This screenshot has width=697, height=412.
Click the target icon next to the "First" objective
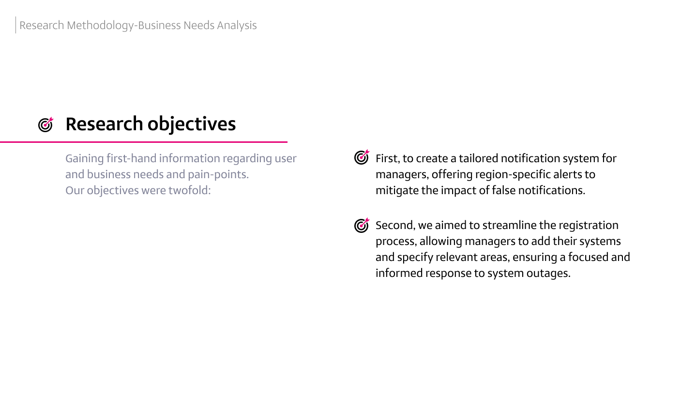(x=362, y=157)
